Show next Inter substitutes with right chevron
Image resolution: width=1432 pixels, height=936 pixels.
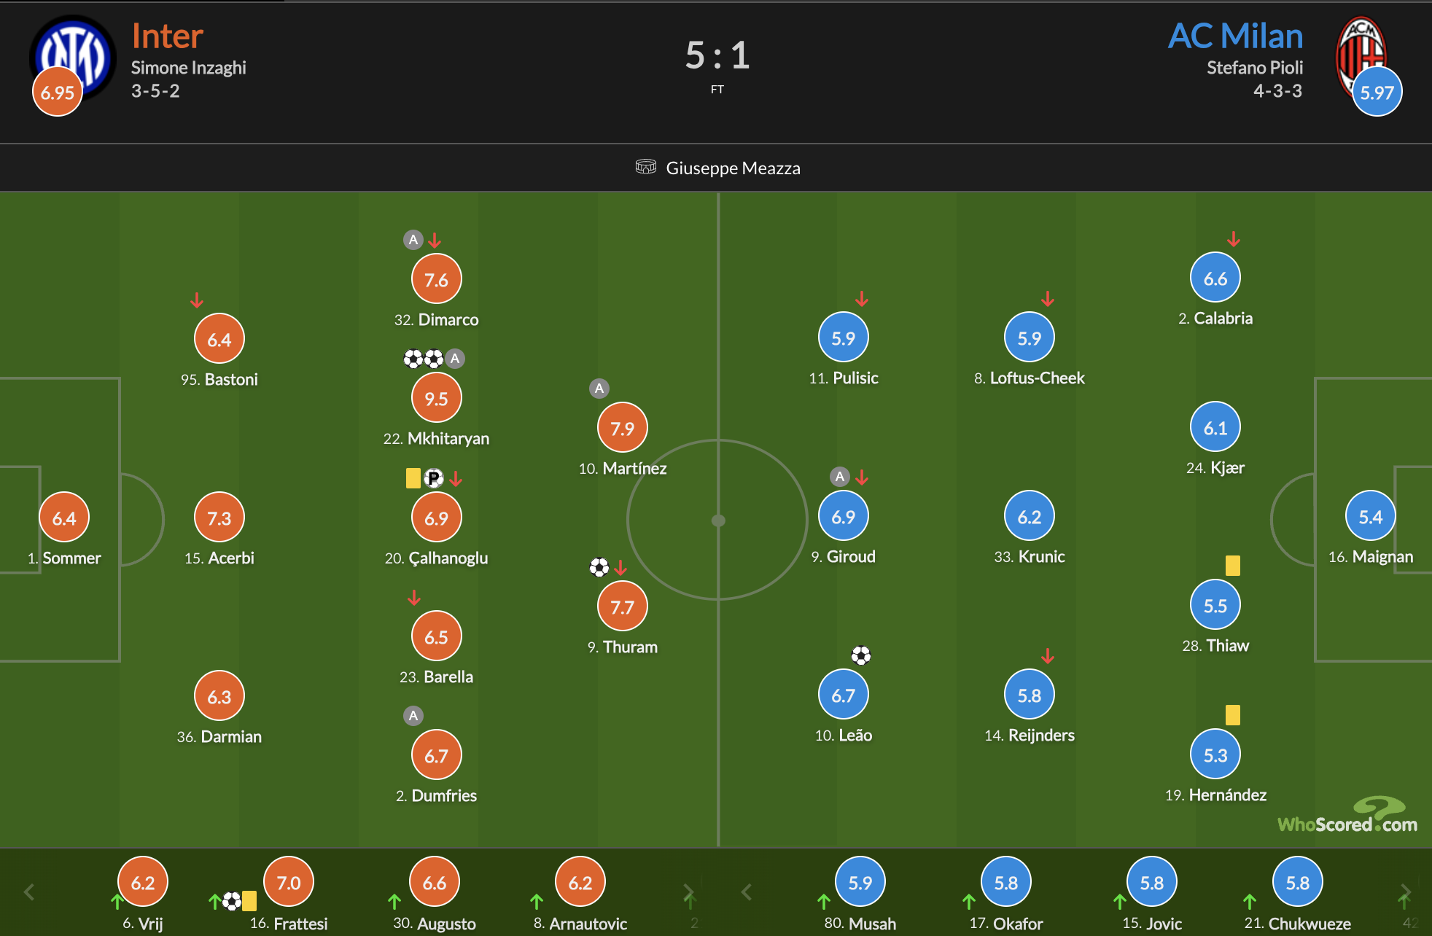pos(688,892)
